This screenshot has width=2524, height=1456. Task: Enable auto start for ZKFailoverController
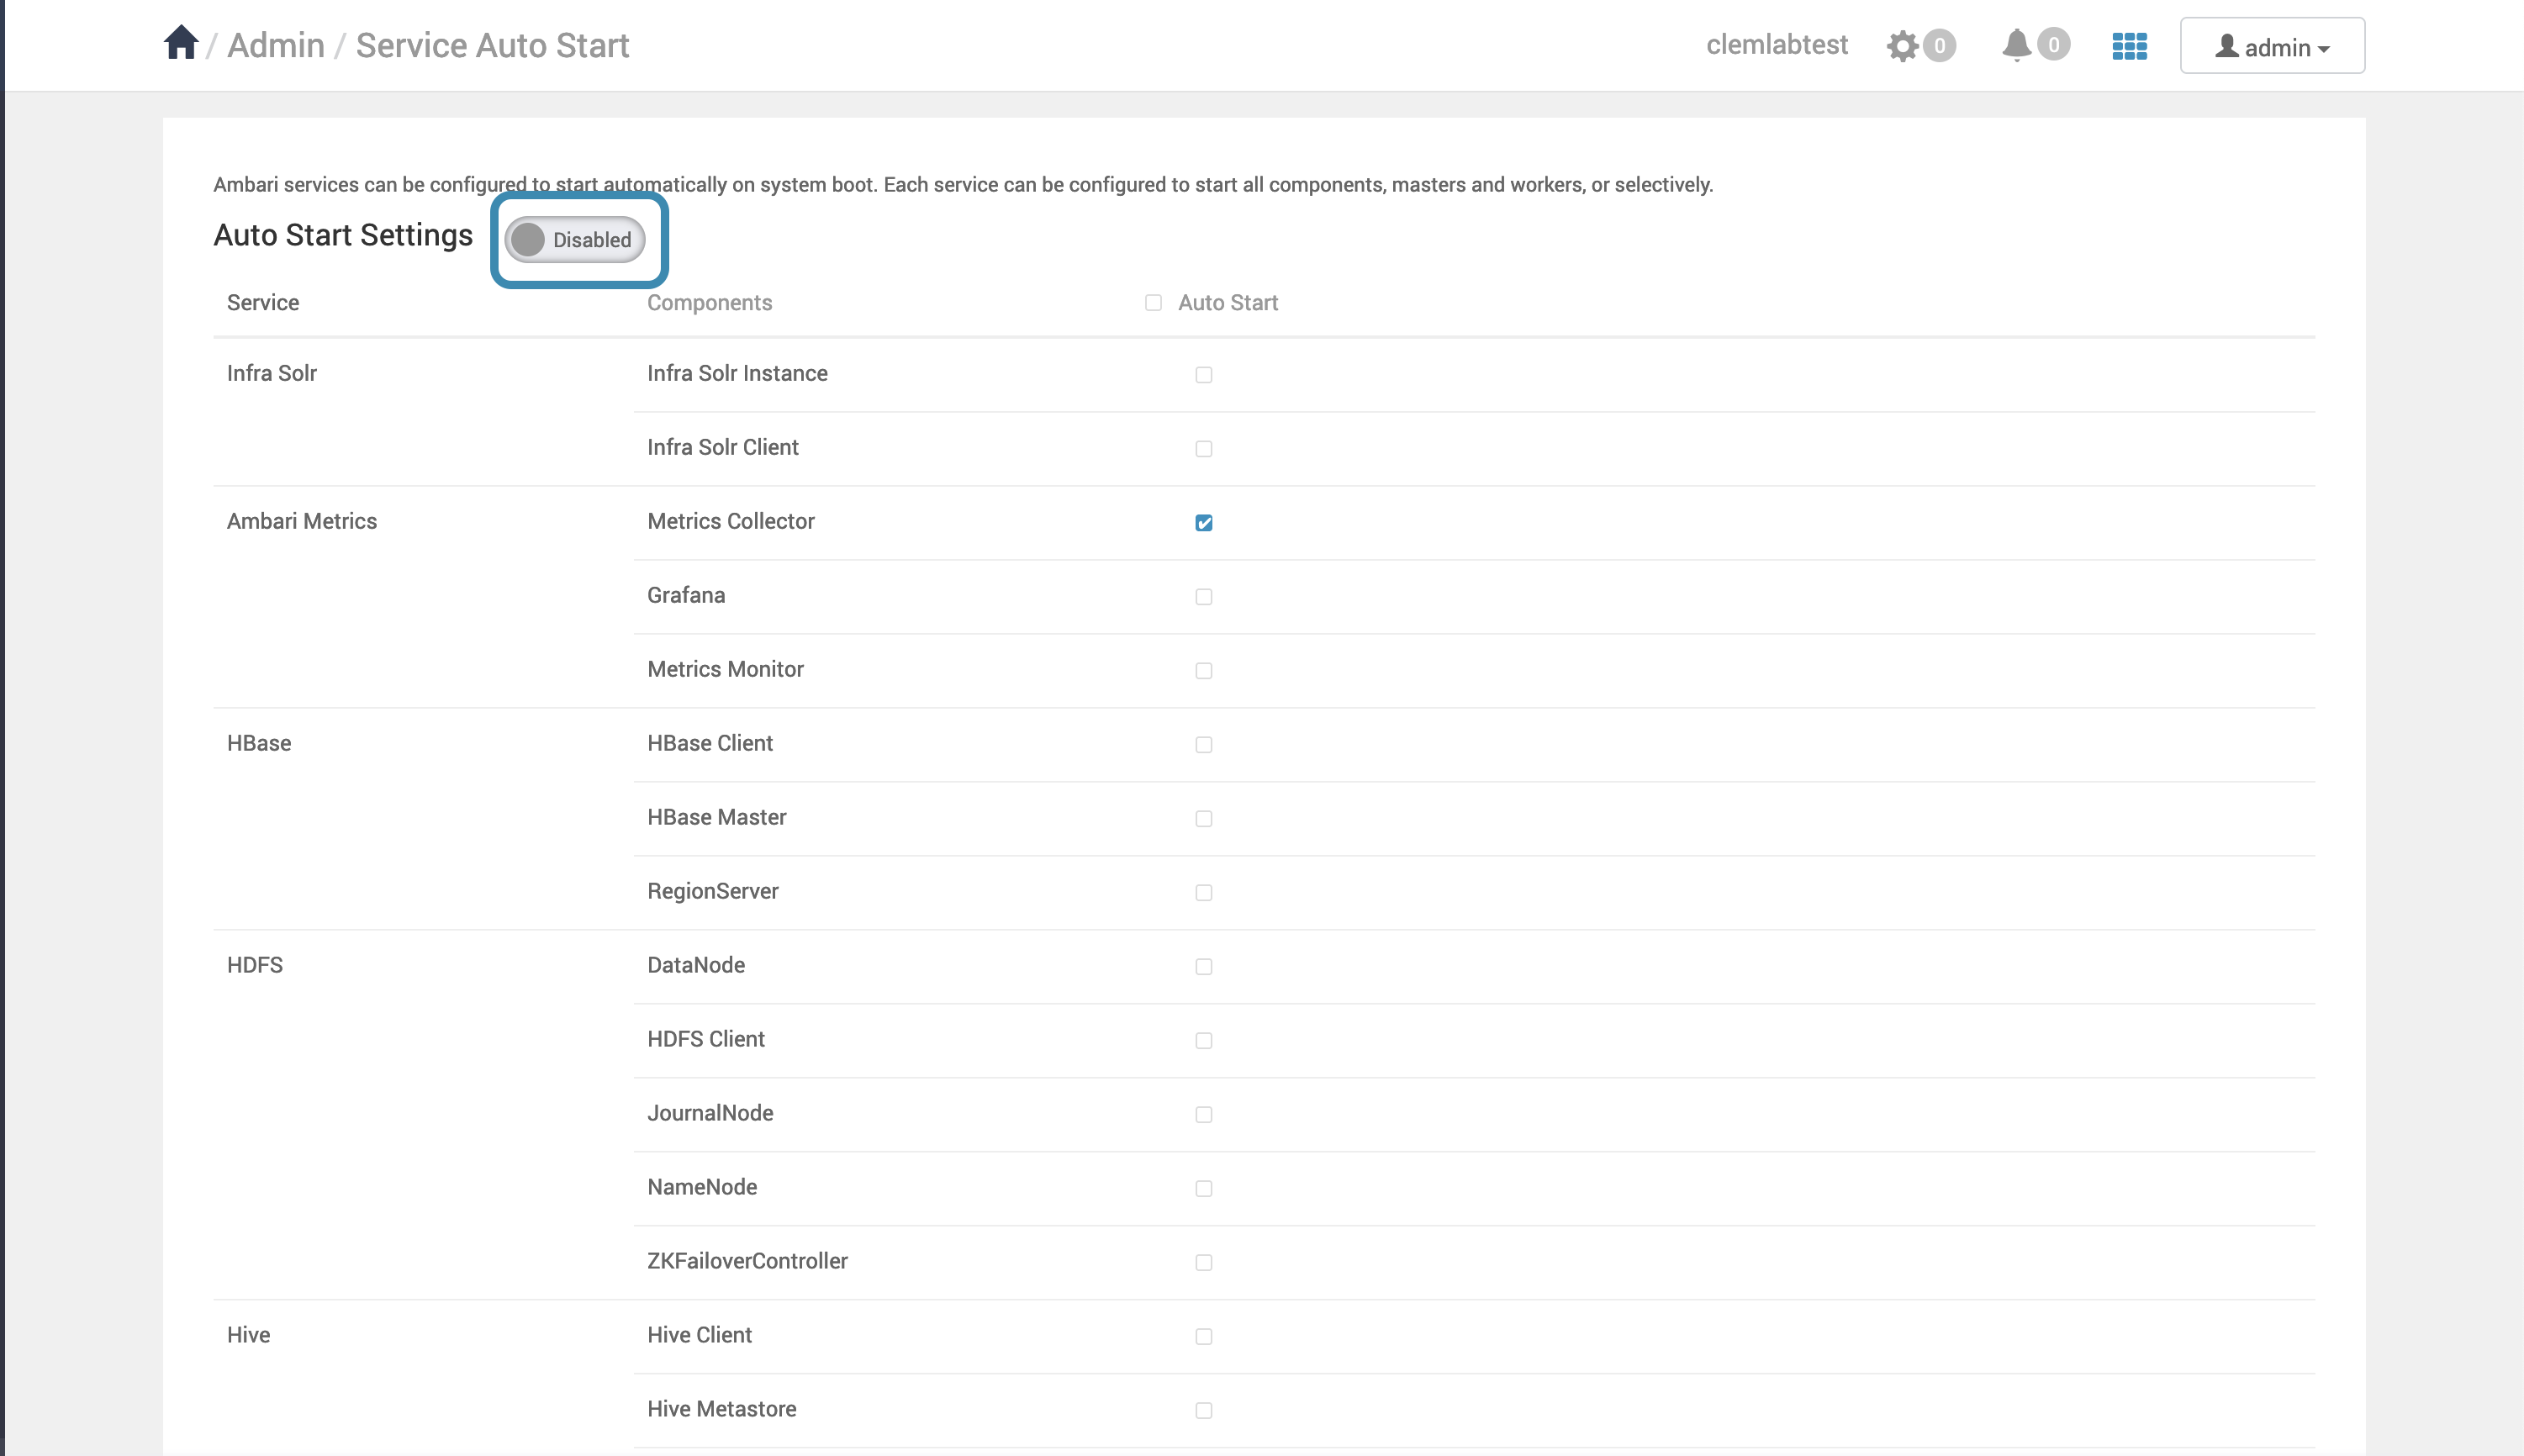pos(1204,1263)
